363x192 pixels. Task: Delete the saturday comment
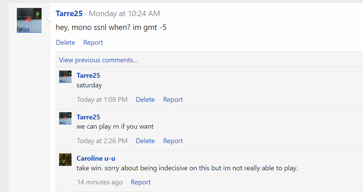(x=145, y=99)
